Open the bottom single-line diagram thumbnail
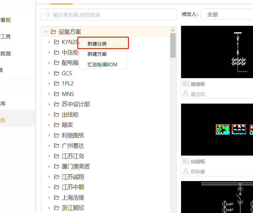Screen dimensions: 253x213 (217, 197)
